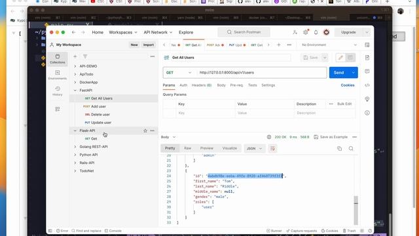Open the Console in the status bar
Image resolution: width=419 pixels, height=236 pixels.
pyautogui.click(x=113, y=231)
